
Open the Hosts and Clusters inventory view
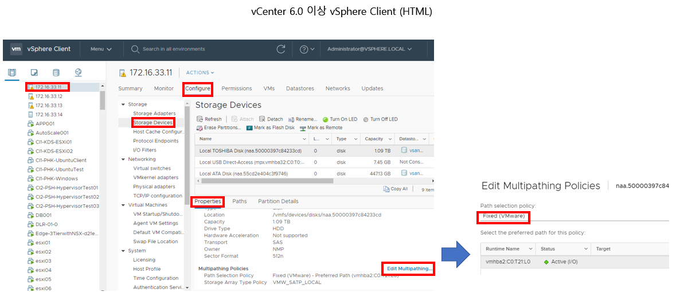(x=12, y=72)
